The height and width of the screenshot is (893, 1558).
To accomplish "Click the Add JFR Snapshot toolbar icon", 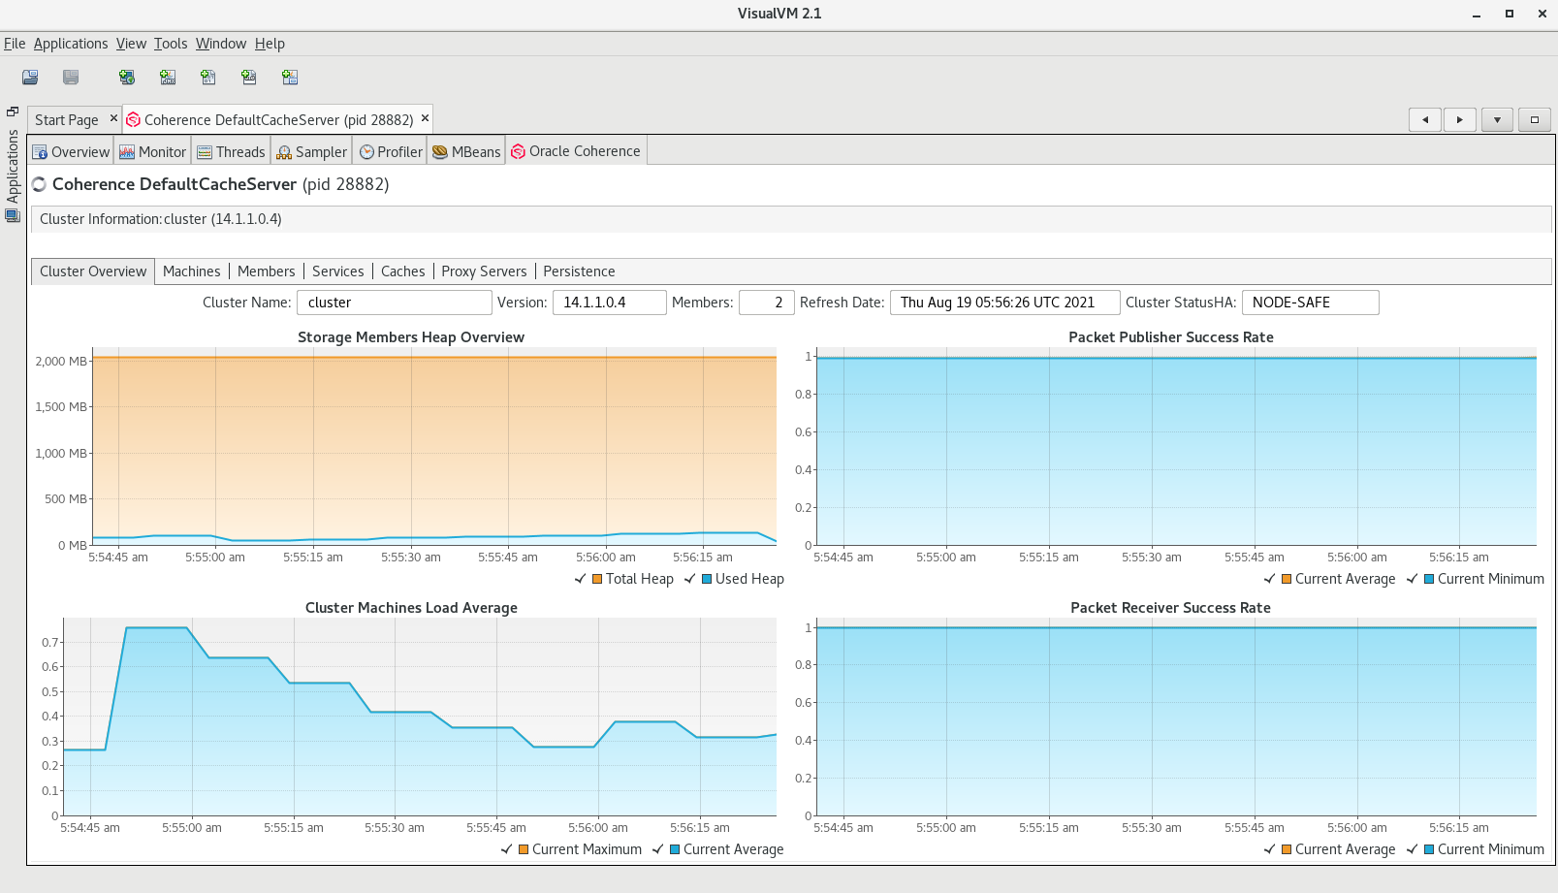I will coord(249,78).
